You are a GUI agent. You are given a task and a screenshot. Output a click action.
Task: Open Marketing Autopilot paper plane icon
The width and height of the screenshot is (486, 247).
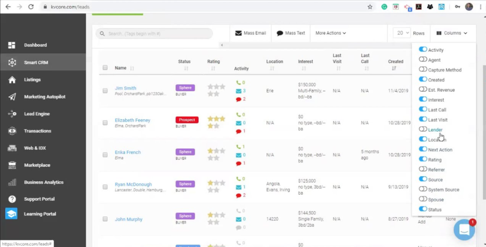point(12,97)
